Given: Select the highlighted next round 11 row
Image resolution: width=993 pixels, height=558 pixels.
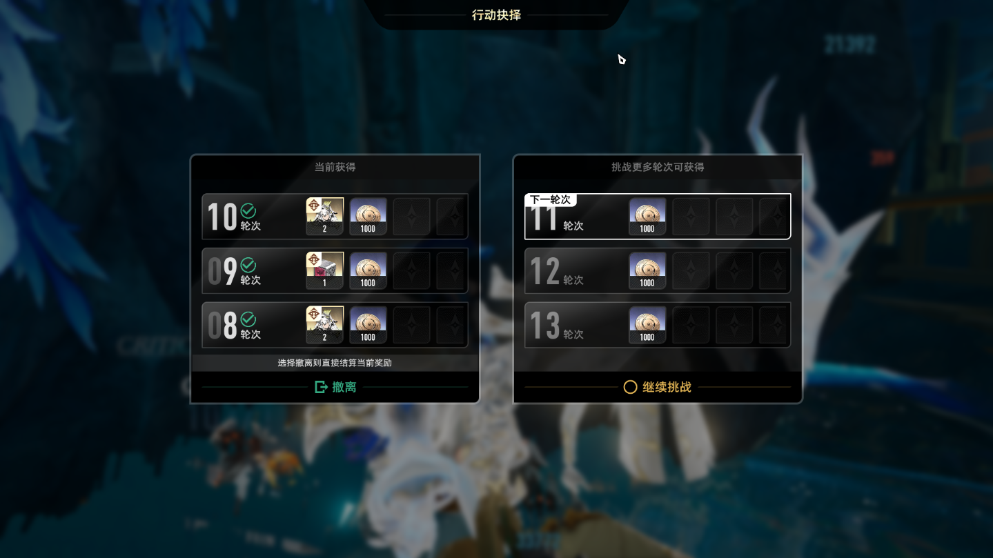Looking at the screenshot, I should (658, 217).
